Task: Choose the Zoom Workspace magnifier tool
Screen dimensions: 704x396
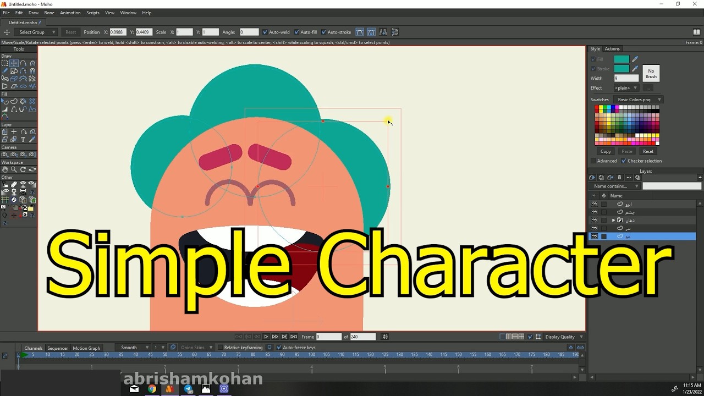Action: [14, 169]
